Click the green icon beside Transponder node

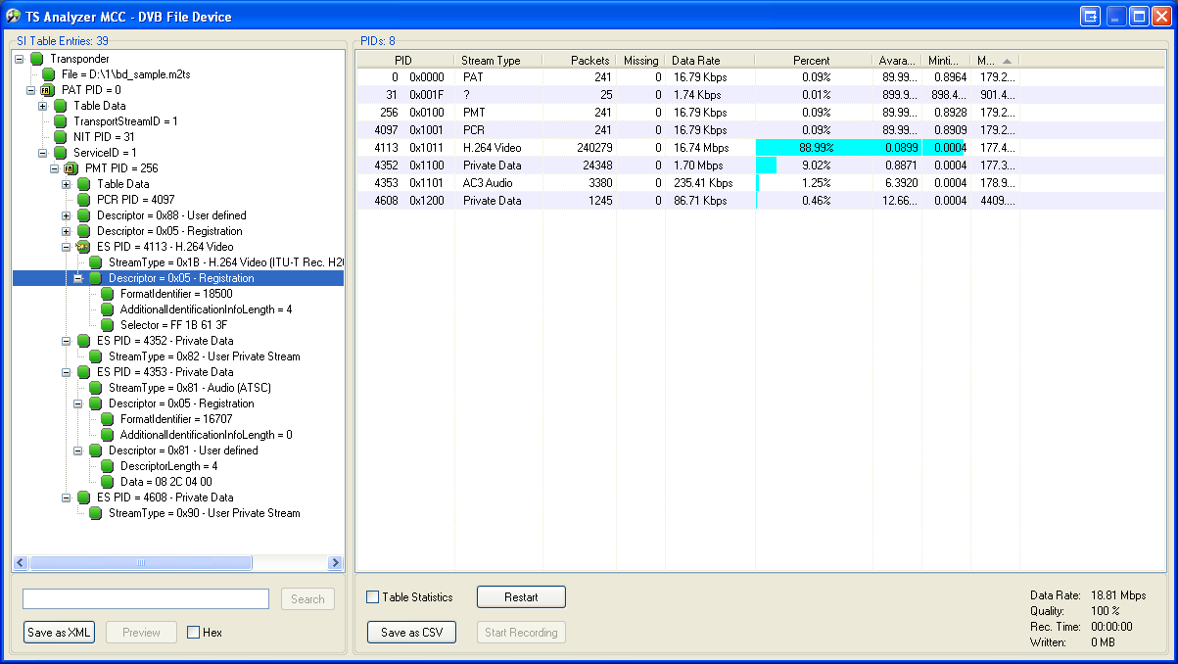click(x=37, y=59)
